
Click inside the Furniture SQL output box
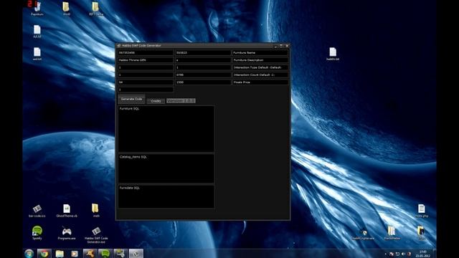[x=166, y=129]
